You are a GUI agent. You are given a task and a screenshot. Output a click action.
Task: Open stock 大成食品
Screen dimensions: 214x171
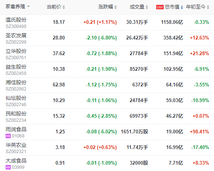(16, 161)
